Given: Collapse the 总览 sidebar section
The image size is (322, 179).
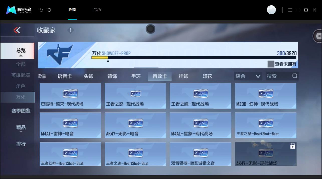Looking at the screenshot, I should (18, 51).
